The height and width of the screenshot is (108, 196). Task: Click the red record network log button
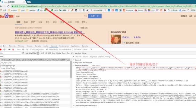1,49
